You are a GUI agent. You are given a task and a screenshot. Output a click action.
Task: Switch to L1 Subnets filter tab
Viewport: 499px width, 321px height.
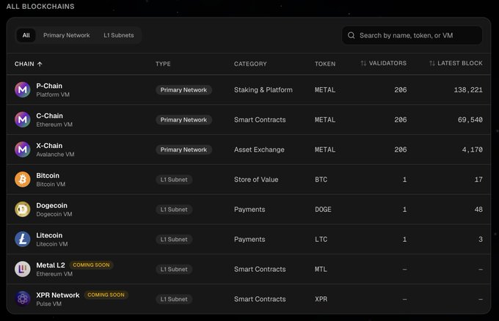tap(119, 35)
